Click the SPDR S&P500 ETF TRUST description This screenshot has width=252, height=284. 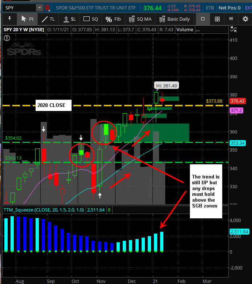[96, 8]
